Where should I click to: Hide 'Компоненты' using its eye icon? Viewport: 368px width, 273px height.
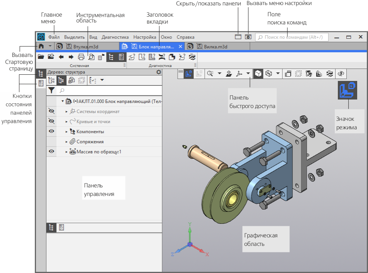point(51,132)
